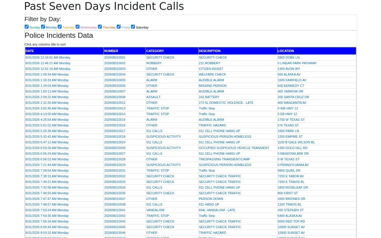Click the PERSON DOWN description

coord(211,199)
